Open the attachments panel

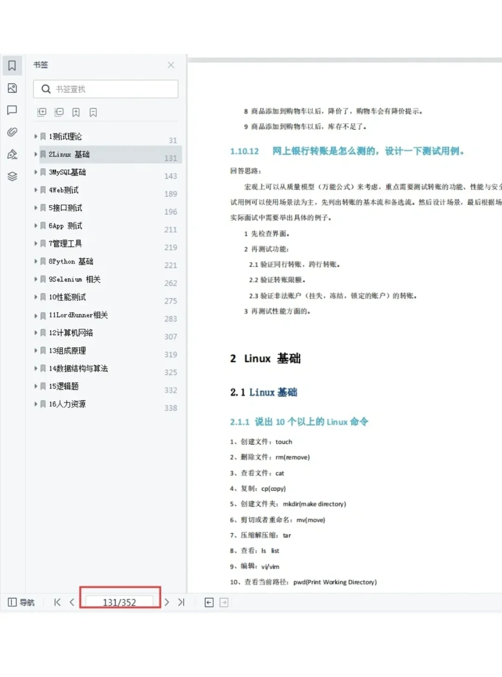click(12, 132)
